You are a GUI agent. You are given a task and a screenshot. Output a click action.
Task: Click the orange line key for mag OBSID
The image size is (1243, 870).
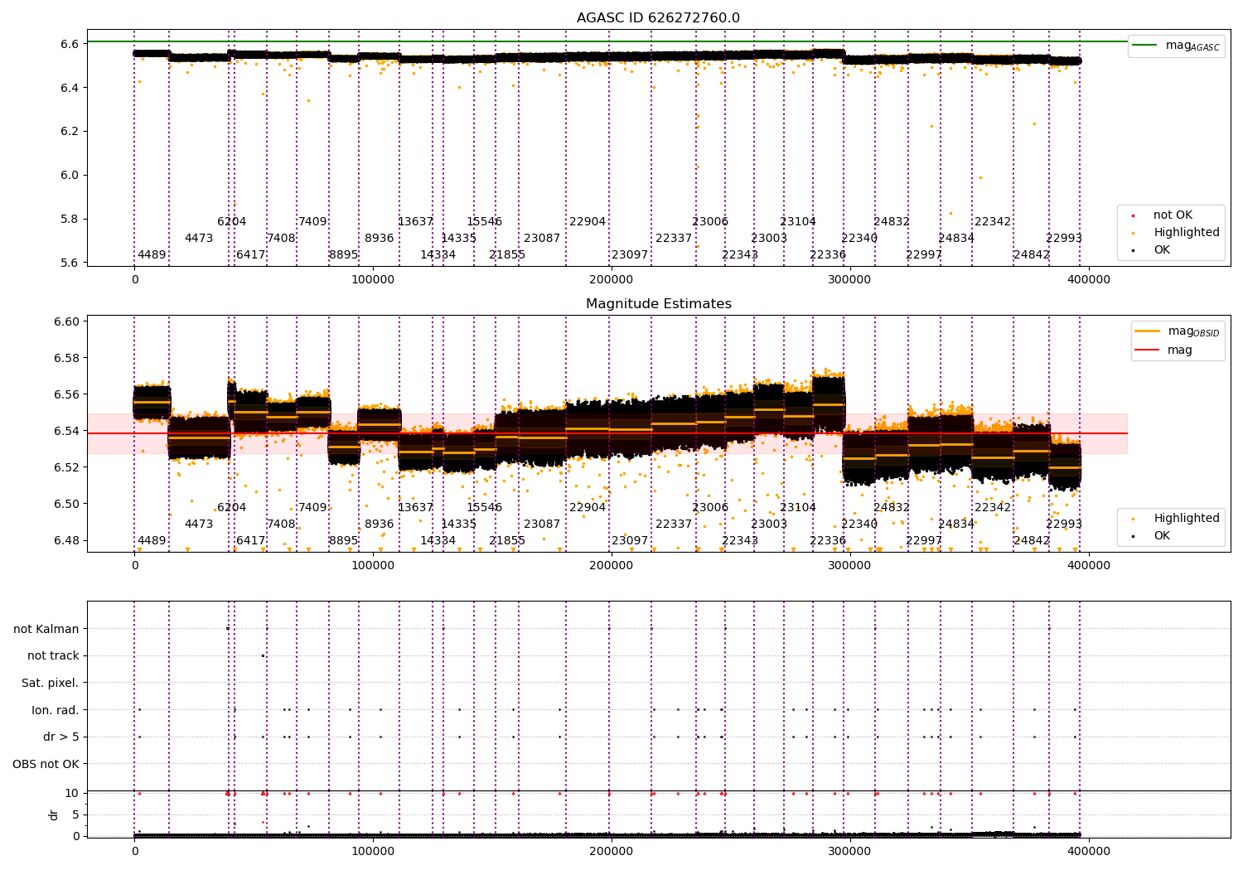click(1147, 331)
